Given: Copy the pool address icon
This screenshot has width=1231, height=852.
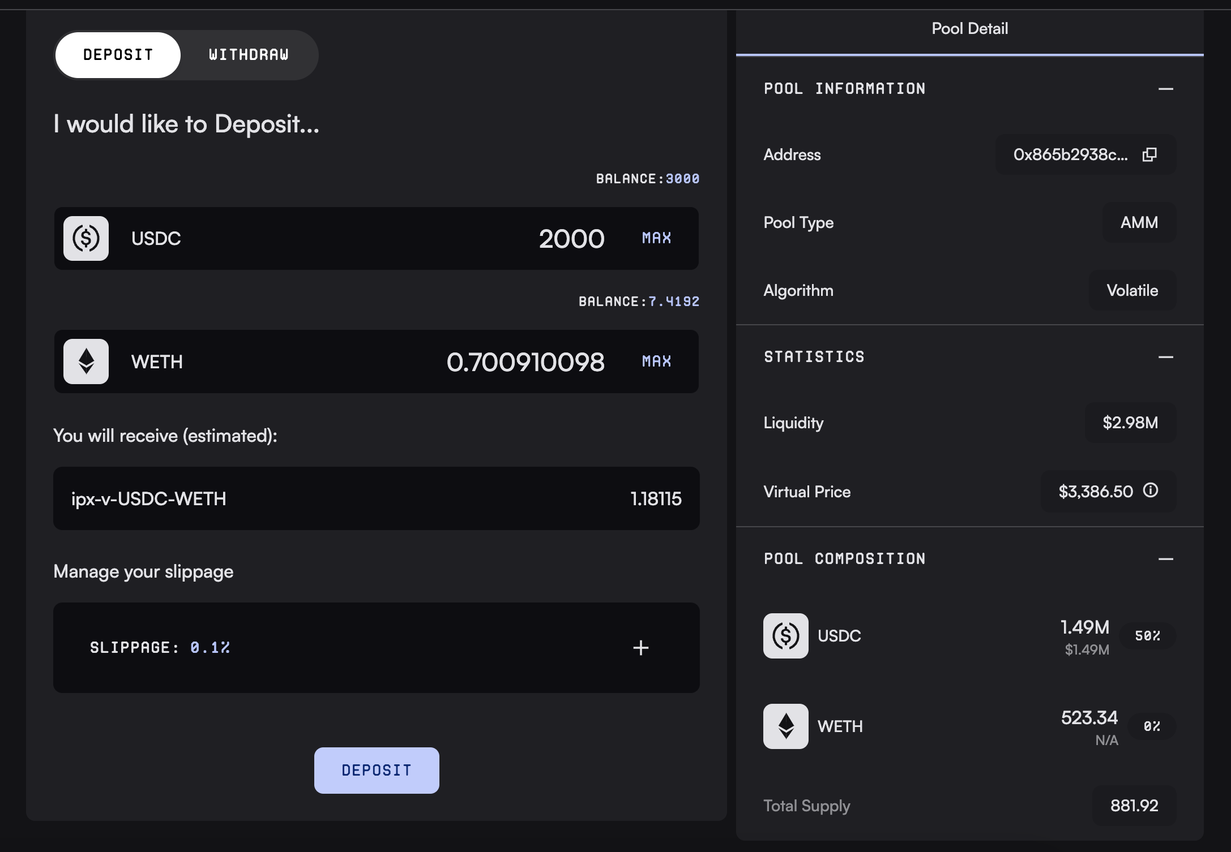Looking at the screenshot, I should (1149, 154).
